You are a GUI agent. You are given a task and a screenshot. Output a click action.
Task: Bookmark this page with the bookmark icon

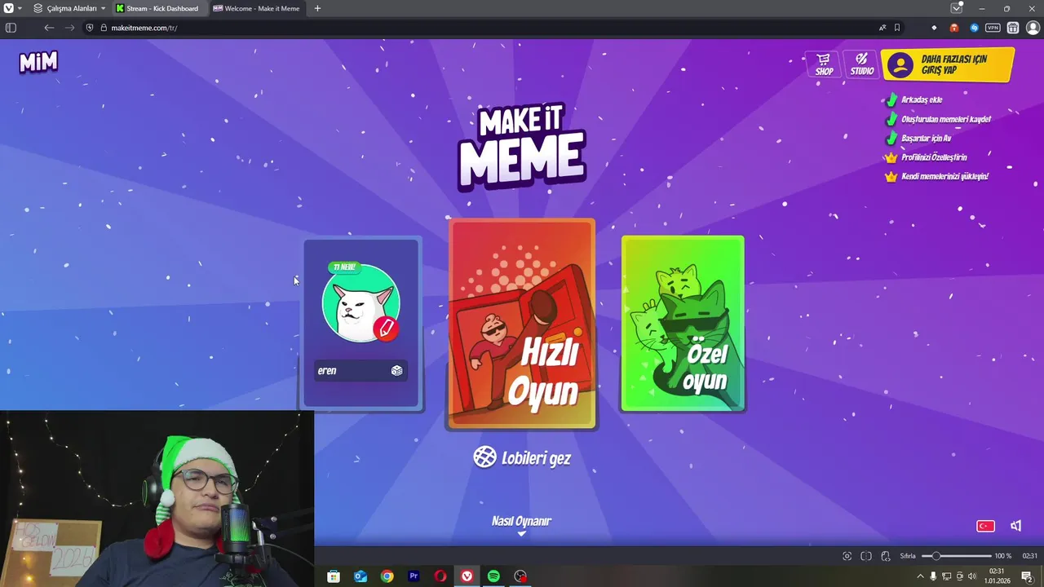pyautogui.click(x=897, y=28)
